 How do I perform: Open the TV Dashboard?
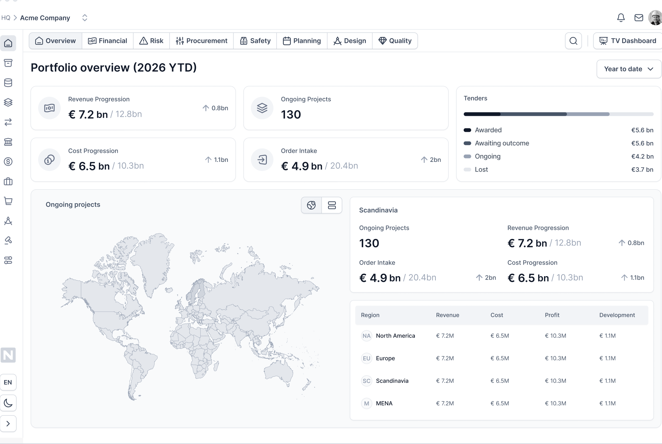coord(628,41)
